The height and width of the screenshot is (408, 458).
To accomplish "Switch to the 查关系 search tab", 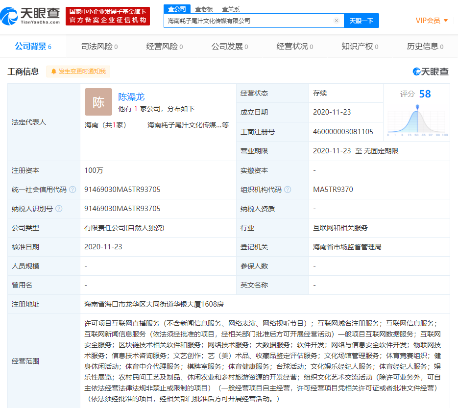I will 231,9.
